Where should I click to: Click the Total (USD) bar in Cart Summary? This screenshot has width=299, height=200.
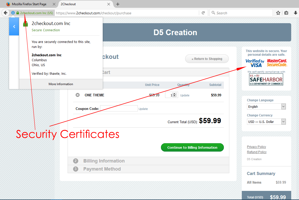click(x=266, y=195)
